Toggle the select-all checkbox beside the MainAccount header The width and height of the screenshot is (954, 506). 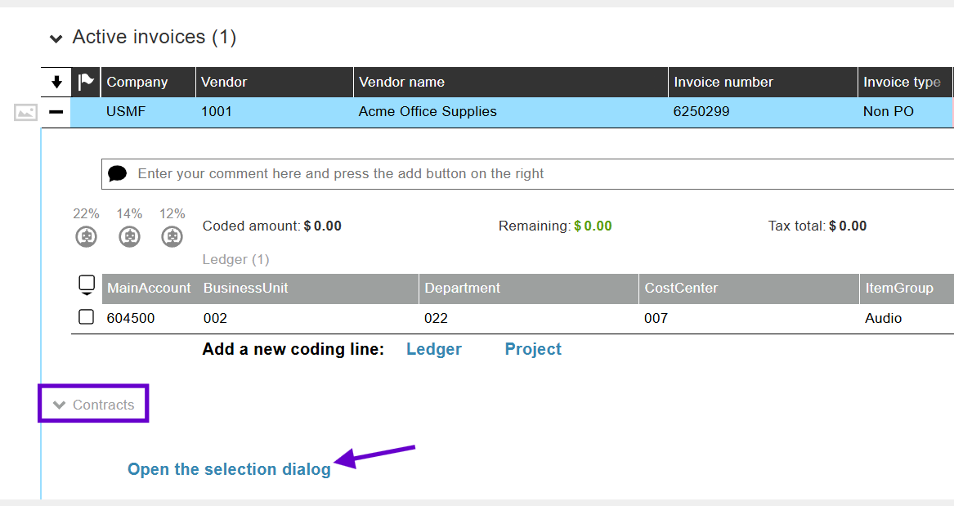pos(87,284)
